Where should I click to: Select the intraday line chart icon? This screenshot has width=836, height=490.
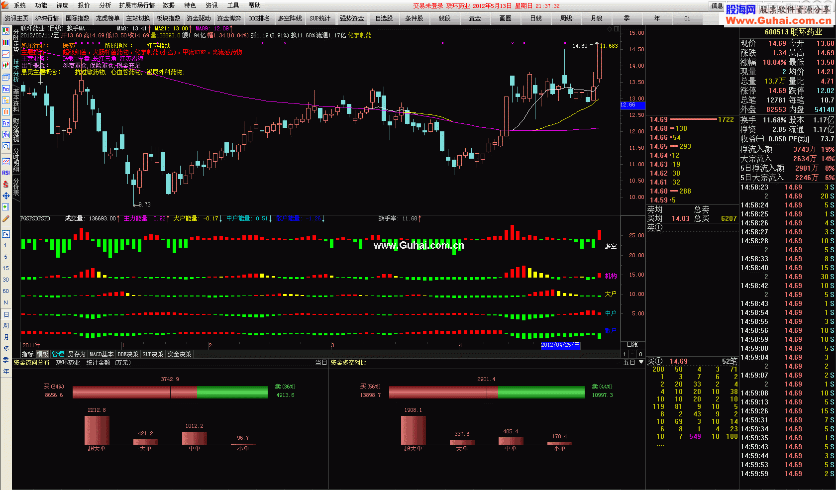pyautogui.click(x=6, y=54)
